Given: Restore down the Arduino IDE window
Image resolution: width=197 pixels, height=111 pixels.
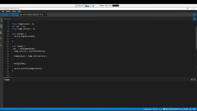Looking at the screenshot, I should 187,8.
